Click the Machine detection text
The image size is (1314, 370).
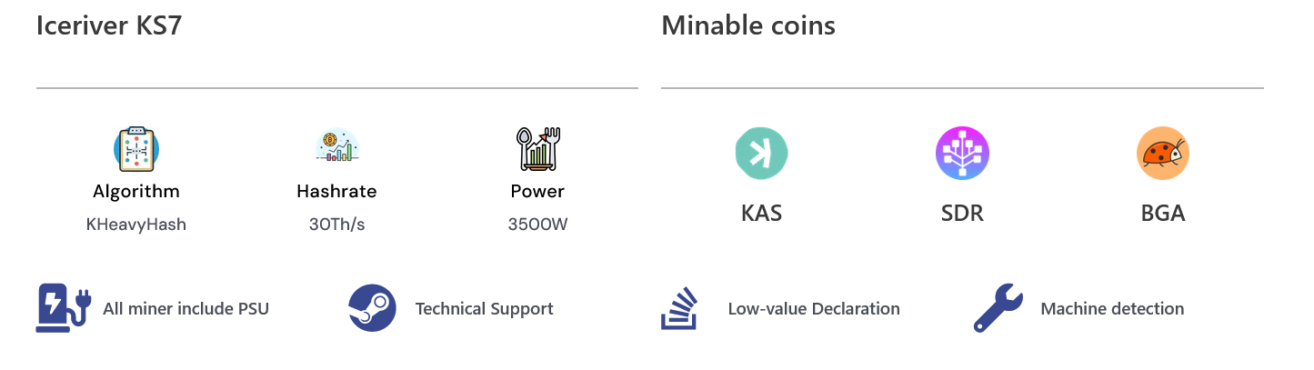point(1112,309)
